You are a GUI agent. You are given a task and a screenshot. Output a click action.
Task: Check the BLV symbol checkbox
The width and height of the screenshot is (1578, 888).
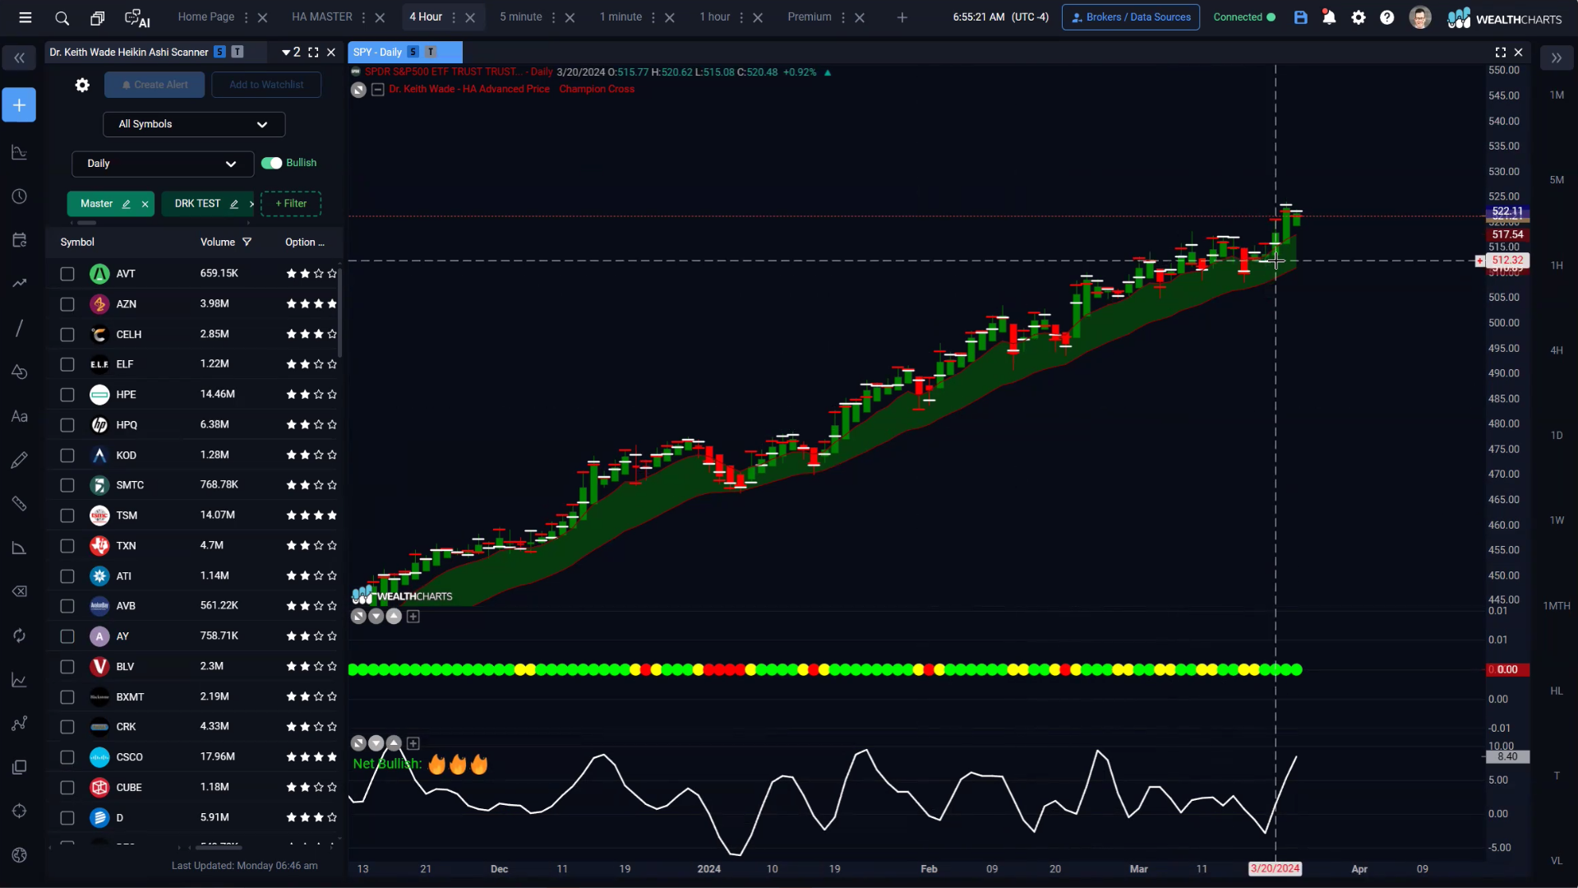pos(67,667)
